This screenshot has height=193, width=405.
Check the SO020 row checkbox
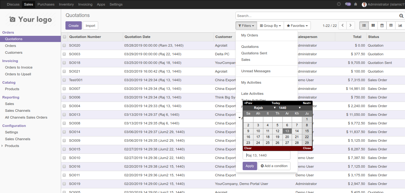click(x=65, y=45)
